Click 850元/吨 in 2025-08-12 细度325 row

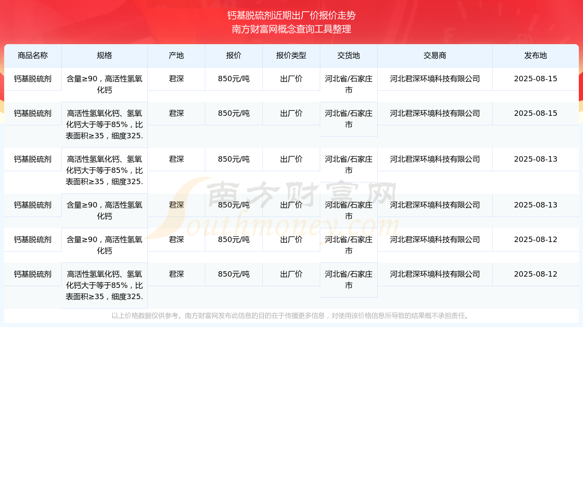click(234, 274)
